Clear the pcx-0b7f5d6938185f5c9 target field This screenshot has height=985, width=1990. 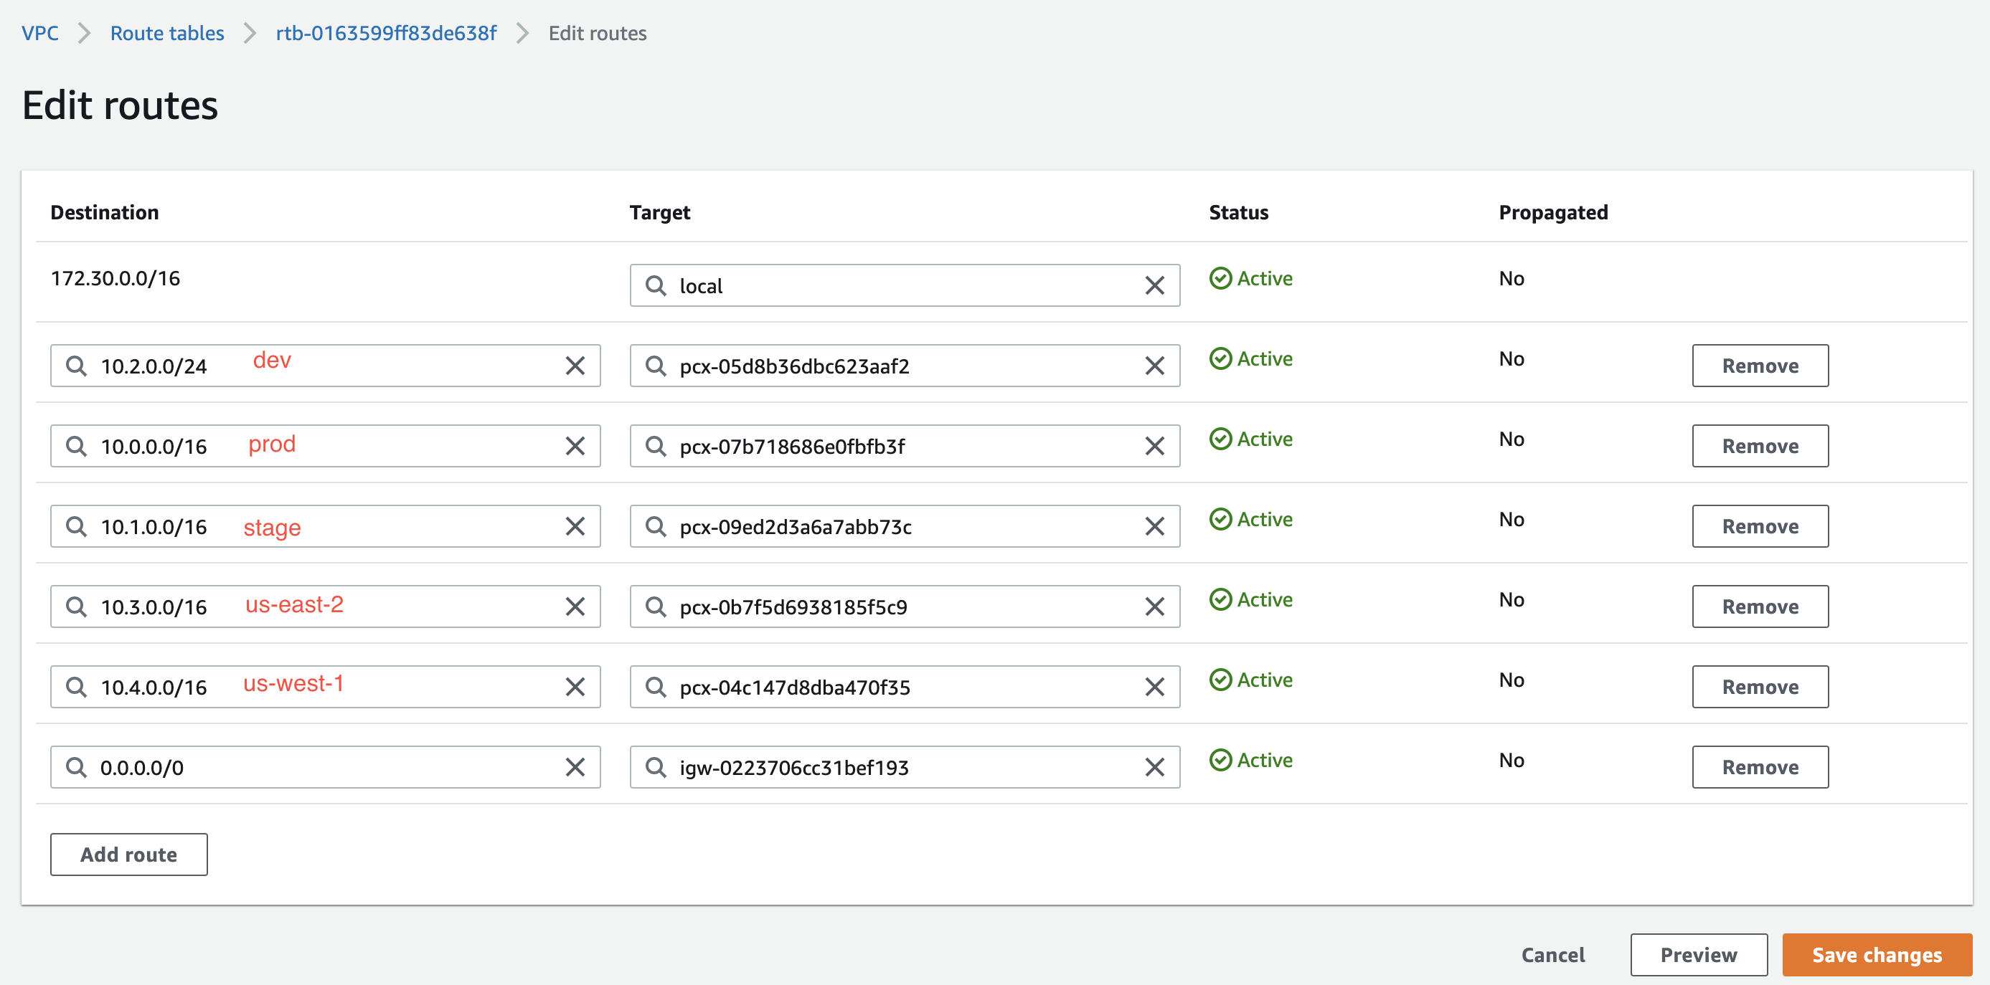point(1154,606)
